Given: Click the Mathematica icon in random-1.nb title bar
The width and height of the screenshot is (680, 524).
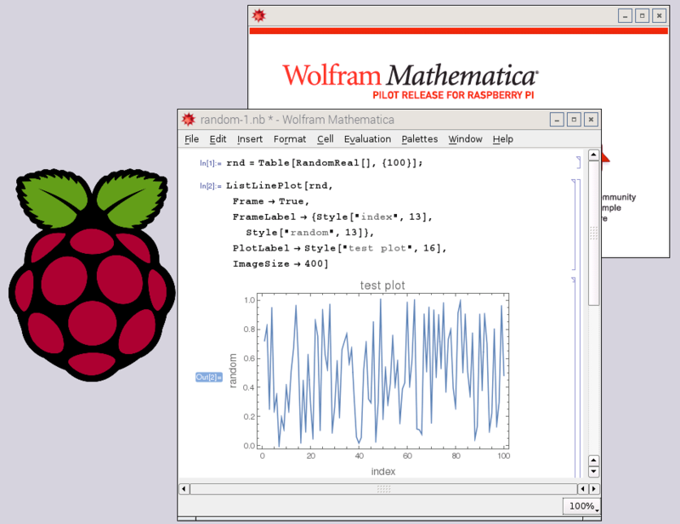Looking at the screenshot, I should pyautogui.click(x=189, y=119).
